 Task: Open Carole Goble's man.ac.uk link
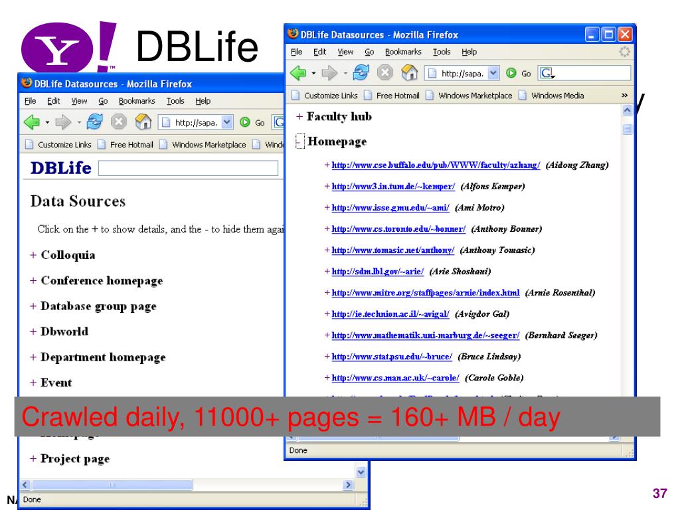[x=396, y=377]
